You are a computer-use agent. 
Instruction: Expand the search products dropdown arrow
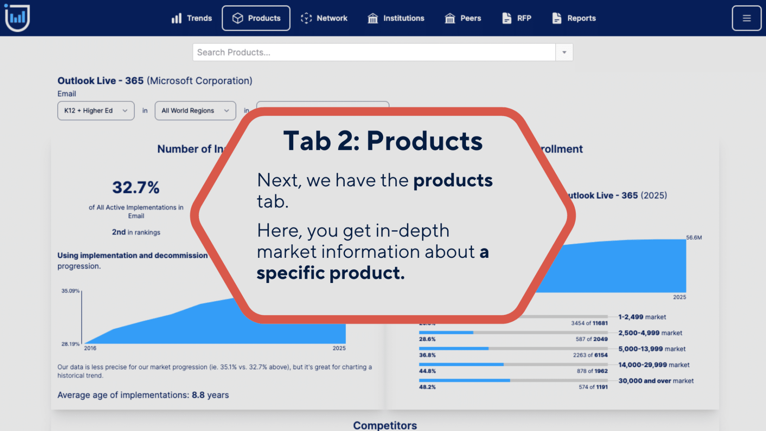pos(564,52)
